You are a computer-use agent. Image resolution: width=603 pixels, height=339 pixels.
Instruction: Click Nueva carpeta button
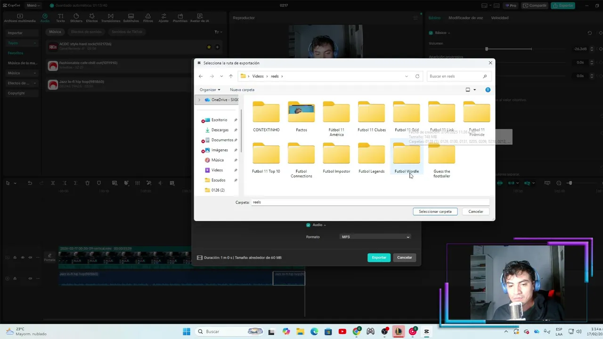tap(242, 89)
